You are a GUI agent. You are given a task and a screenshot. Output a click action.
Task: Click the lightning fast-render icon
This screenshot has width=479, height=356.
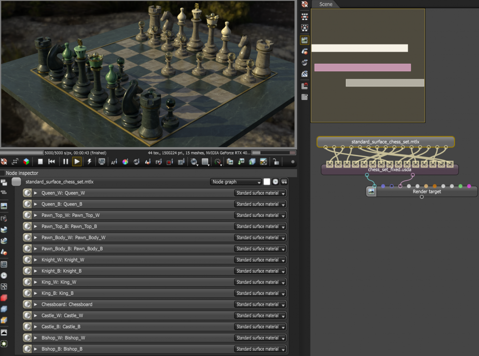(89, 162)
